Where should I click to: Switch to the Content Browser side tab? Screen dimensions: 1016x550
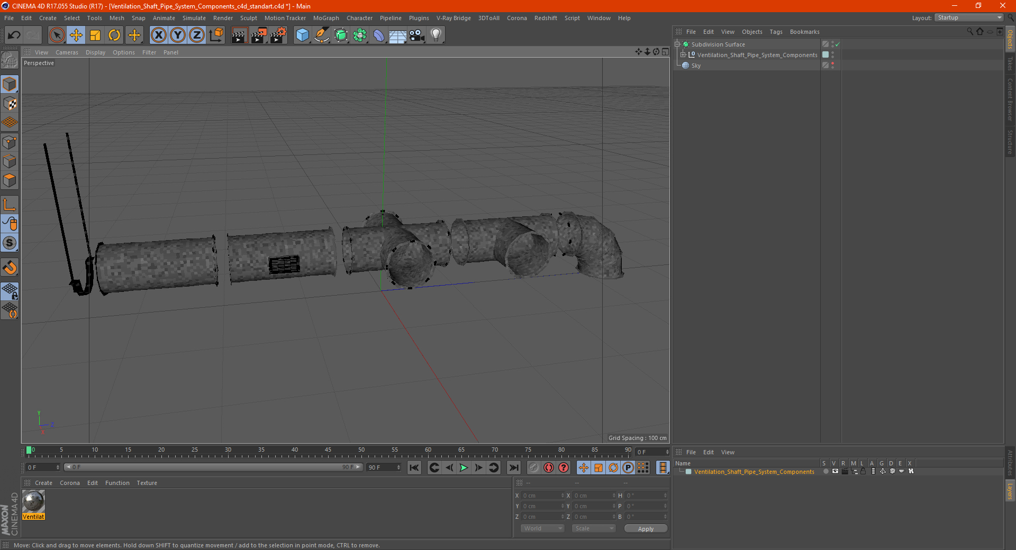click(1010, 99)
